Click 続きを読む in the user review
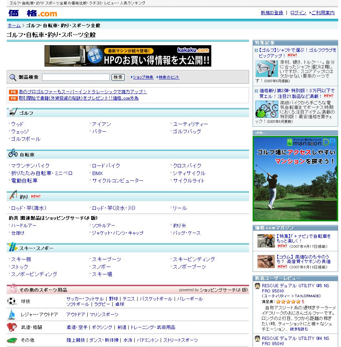This screenshot has height=347, width=341. [299, 329]
